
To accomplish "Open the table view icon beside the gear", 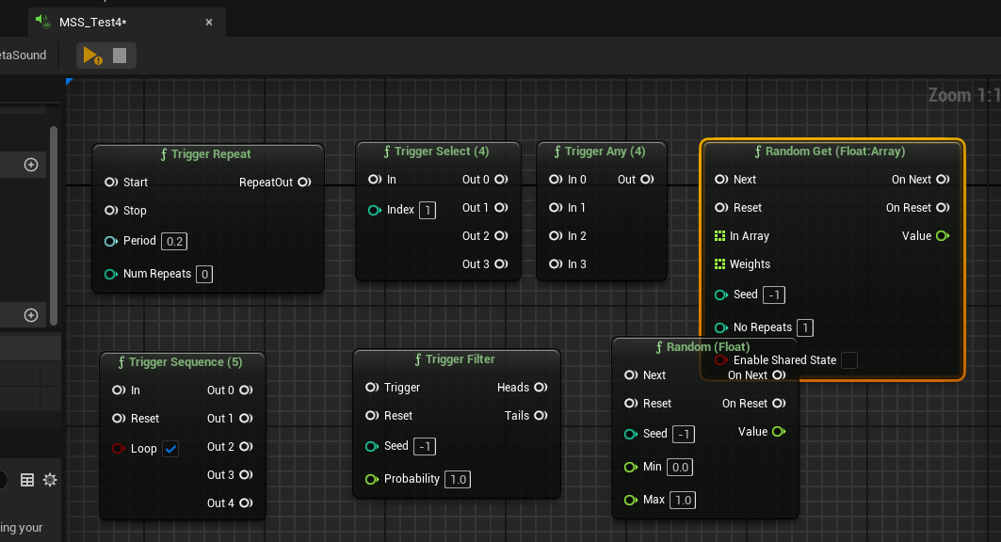I will point(27,480).
